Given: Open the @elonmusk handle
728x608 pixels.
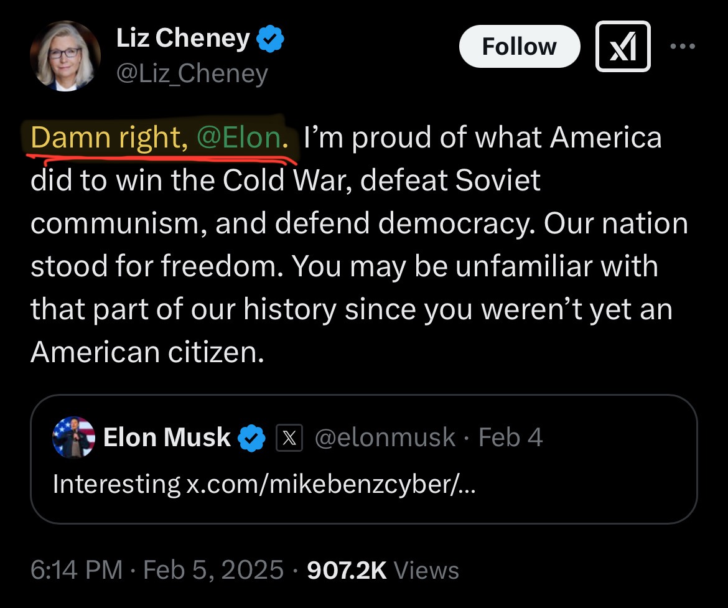Looking at the screenshot, I should pos(385,437).
